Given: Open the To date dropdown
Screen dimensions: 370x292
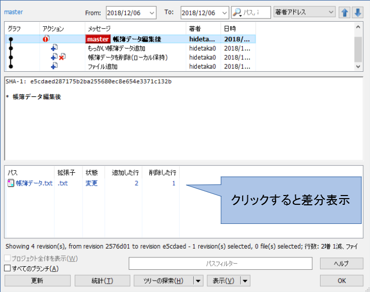Looking at the screenshot, I should click(224, 13).
